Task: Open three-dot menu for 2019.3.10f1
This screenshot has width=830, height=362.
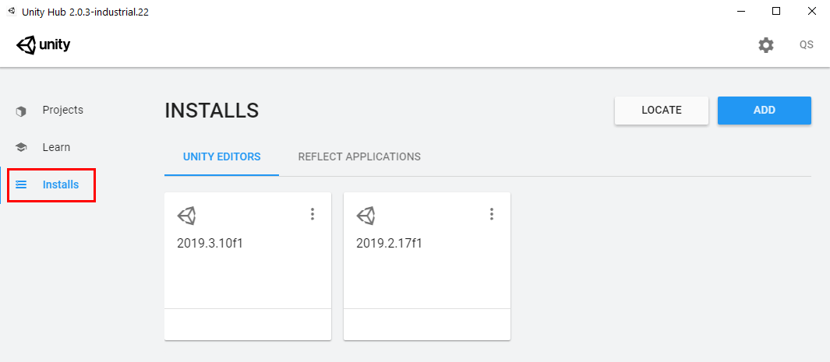Action: click(x=313, y=214)
